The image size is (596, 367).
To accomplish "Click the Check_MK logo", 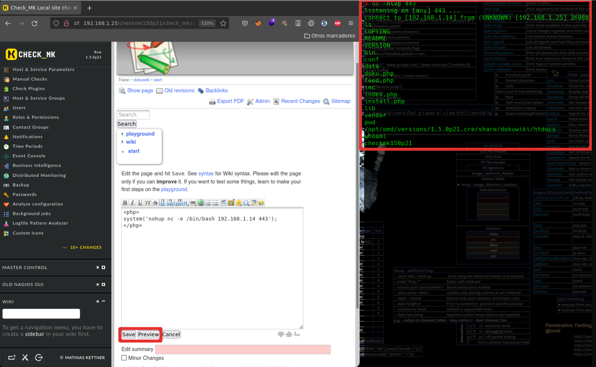I will [30, 55].
